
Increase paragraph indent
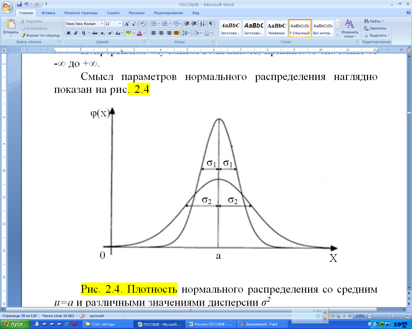(x=194, y=24)
